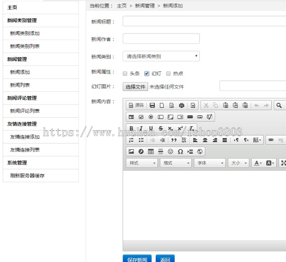Apply Bold formatting in the editor
This screenshot has width=286, height=262.
(131, 129)
